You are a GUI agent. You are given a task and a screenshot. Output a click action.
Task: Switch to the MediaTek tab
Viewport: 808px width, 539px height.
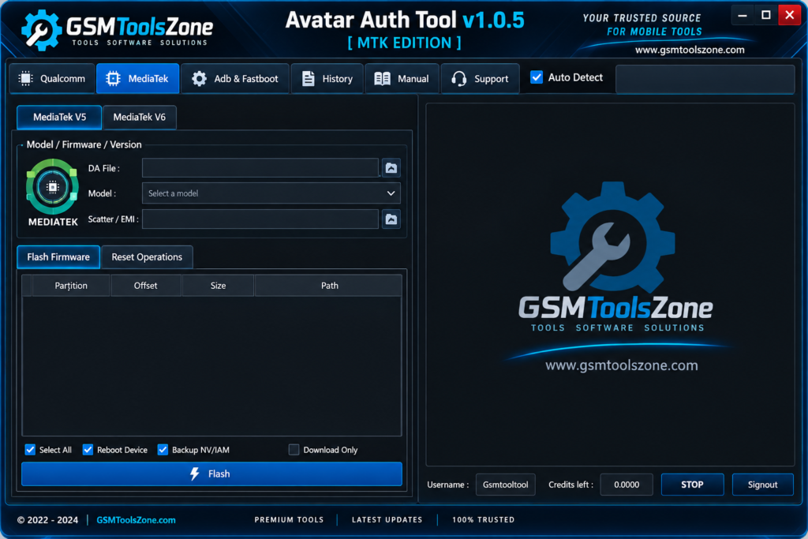point(137,79)
